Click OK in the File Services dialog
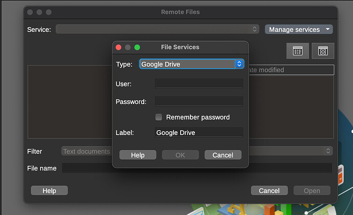 coord(180,155)
